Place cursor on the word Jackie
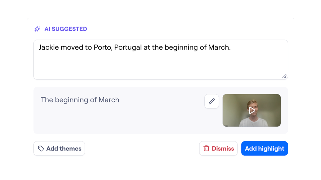 coord(49,47)
